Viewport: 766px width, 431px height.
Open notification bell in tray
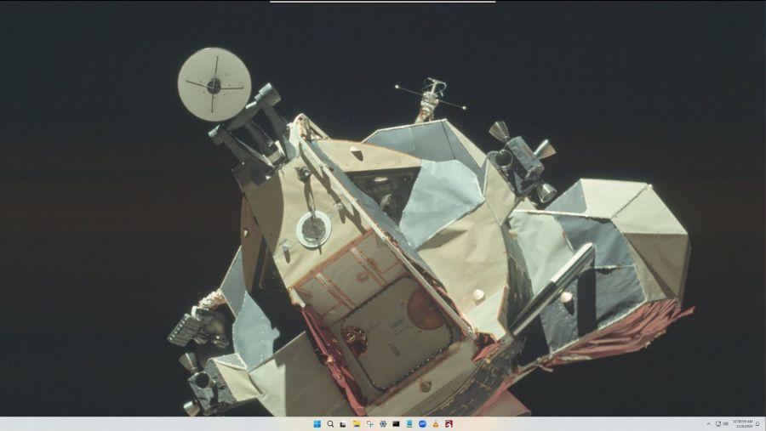coord(757,423)
